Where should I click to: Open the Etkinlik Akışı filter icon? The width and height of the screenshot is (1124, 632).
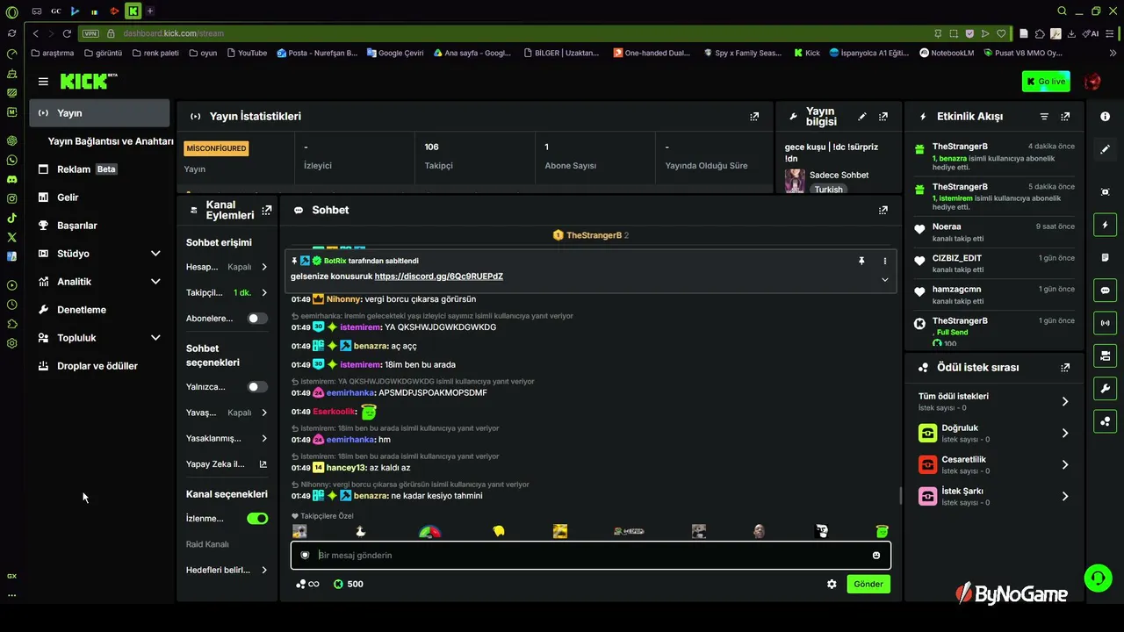(x=1044, y=116)
